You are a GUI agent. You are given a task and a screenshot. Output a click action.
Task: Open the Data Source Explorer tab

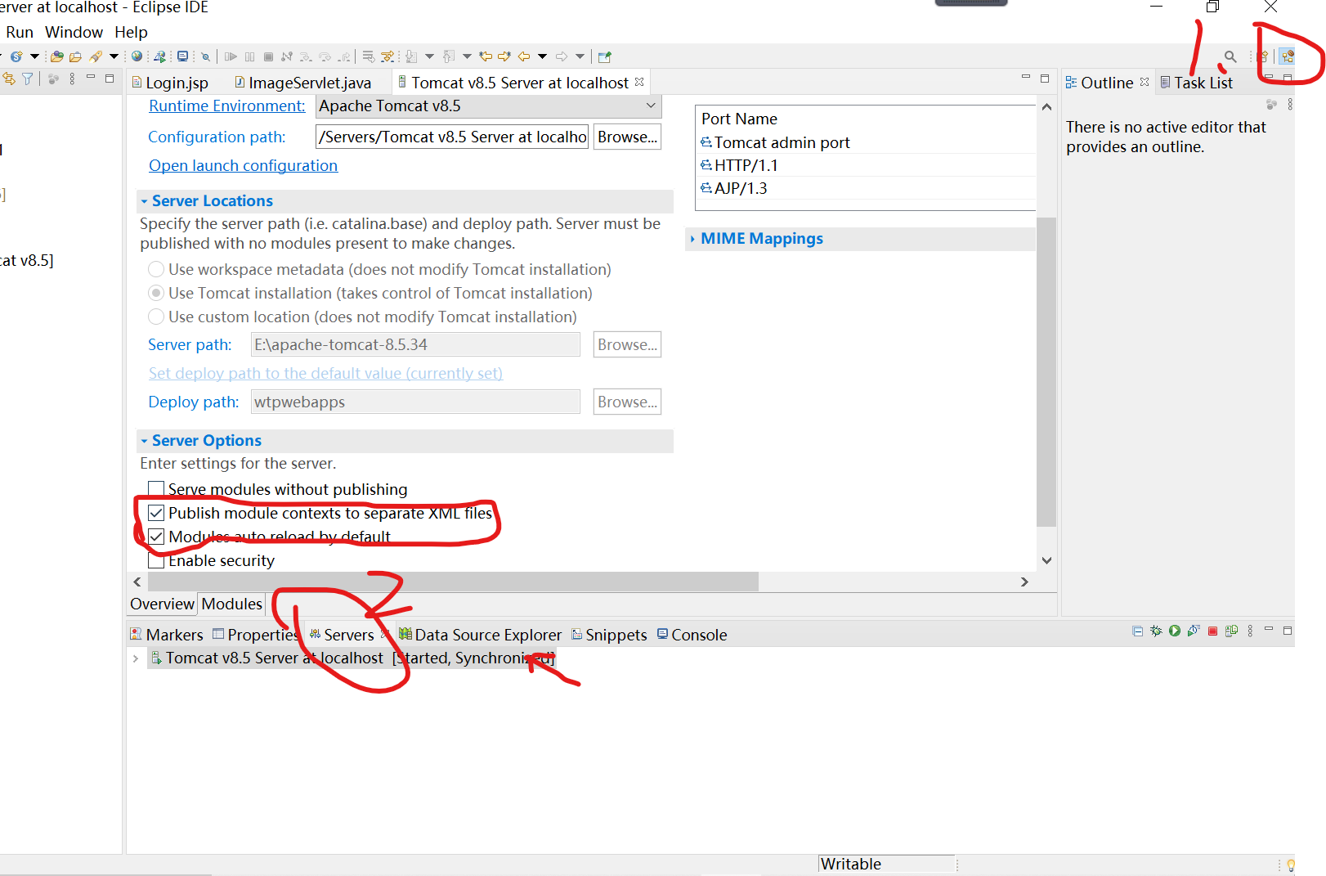480,635
